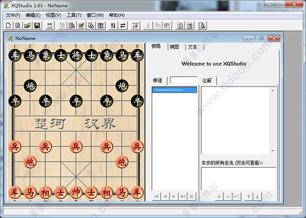Image resolution: width=306 pixels, height=218 pixels.
Task: Click the overlapping windows toolbar icon
Action: tap(91, 25)
